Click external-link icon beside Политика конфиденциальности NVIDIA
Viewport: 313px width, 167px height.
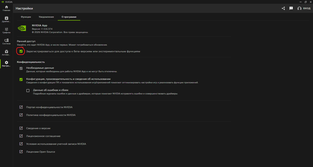click(x=21, y=115)
